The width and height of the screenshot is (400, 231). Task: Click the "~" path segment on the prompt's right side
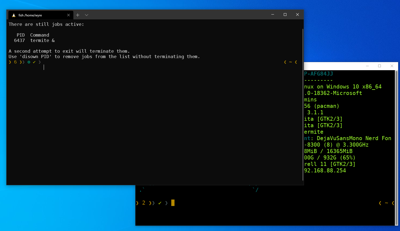(290, 62)
